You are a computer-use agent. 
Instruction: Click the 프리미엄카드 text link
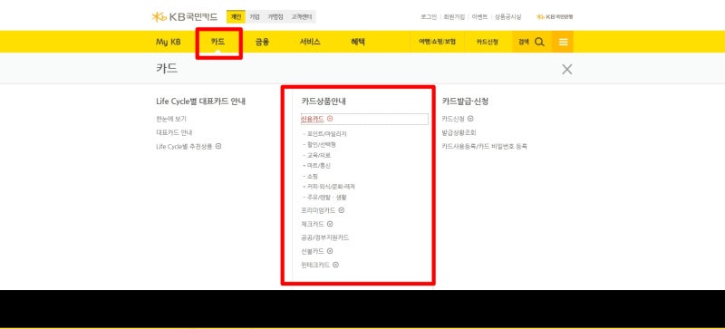point(319,210)
